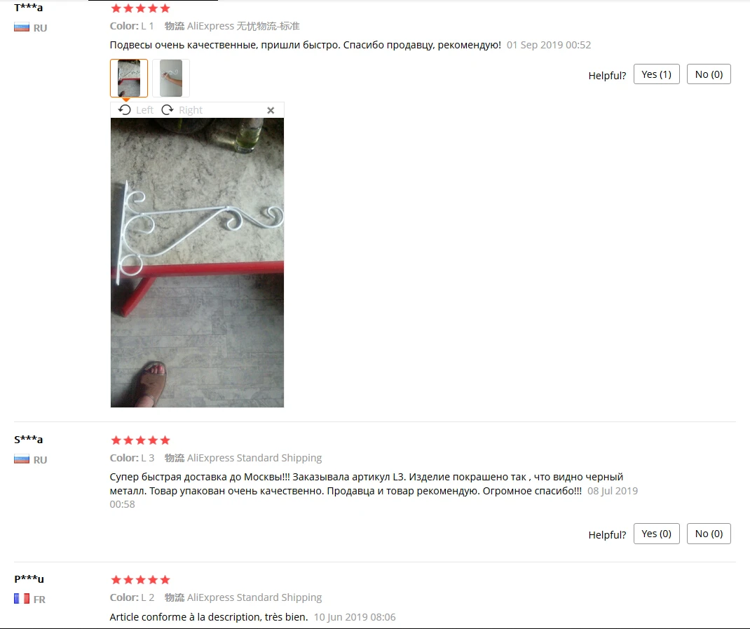Select the first review photo thumbnail
This screenshot has height=629, width=750.
(x=129, y=78)
